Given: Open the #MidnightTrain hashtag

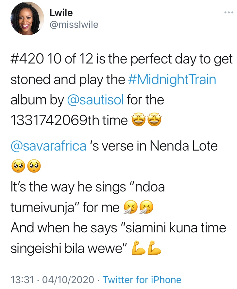Looking at the screenshot, I should tap(172, 80).
